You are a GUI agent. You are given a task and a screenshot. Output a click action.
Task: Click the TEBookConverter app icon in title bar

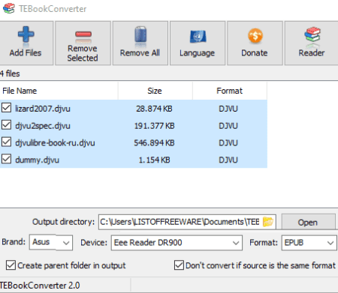click(9, 8)
